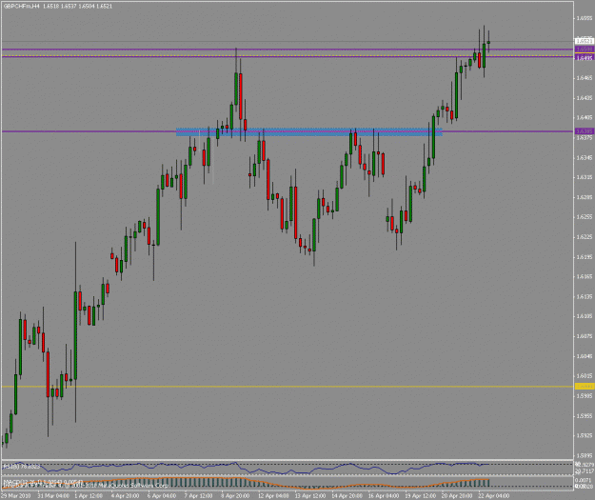595x500 pixels.
Task: Select the GBPCHFm,H4 chart title text
Action: 21,6
